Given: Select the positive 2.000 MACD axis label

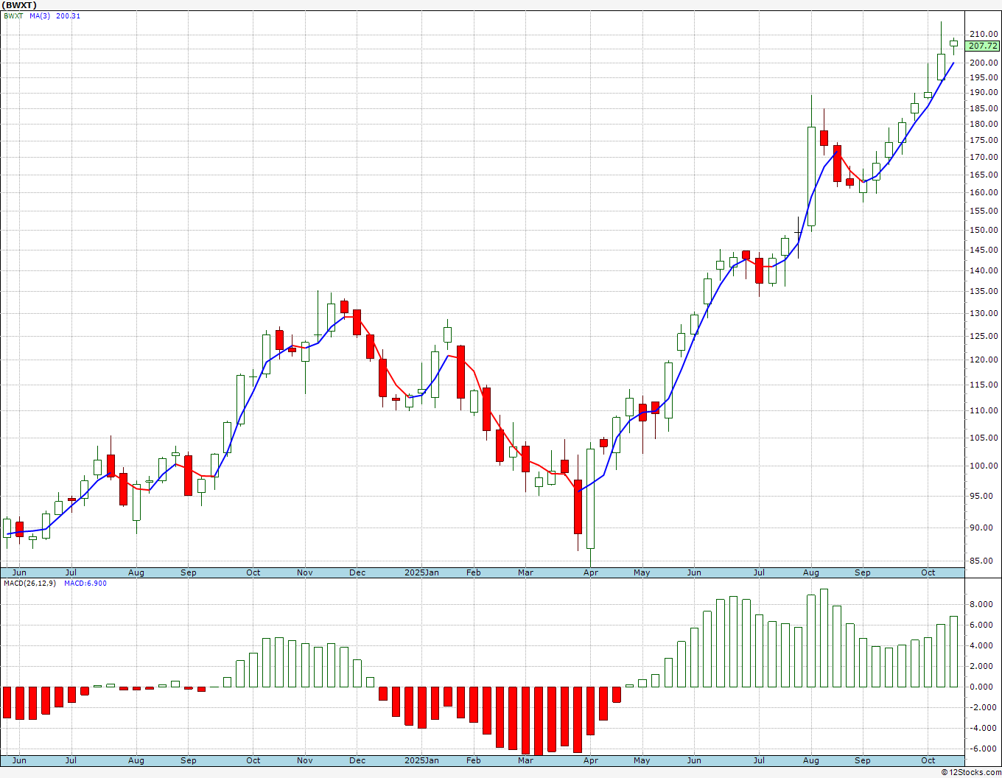Looking at the screenshot, I should point(983,666).
